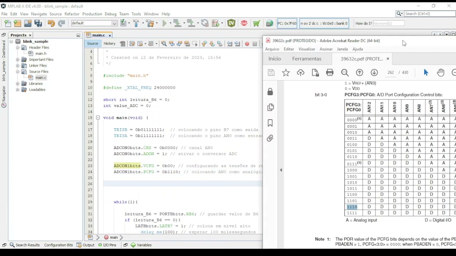Select main.c in the Projects tree
The image size is (456, 256).
[41, 78]
